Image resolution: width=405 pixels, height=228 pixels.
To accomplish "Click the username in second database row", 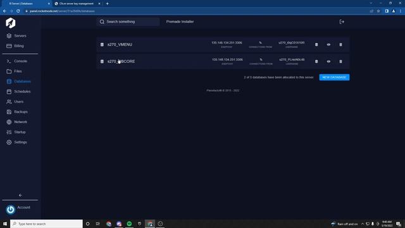I will pos(292,60).
